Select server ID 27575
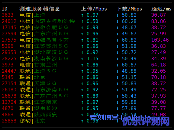Viewport: 174px width, 130px height. tap(9, 40)
